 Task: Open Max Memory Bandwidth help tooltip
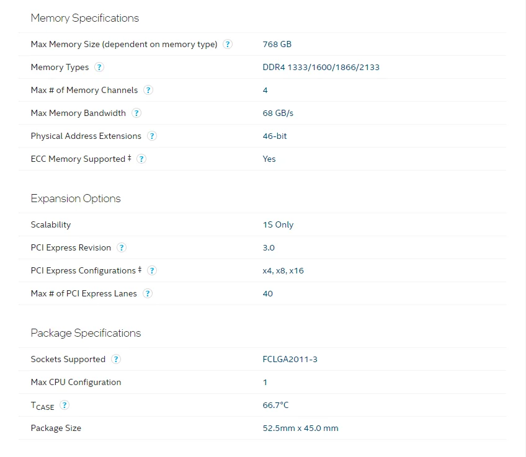[136, 113]
